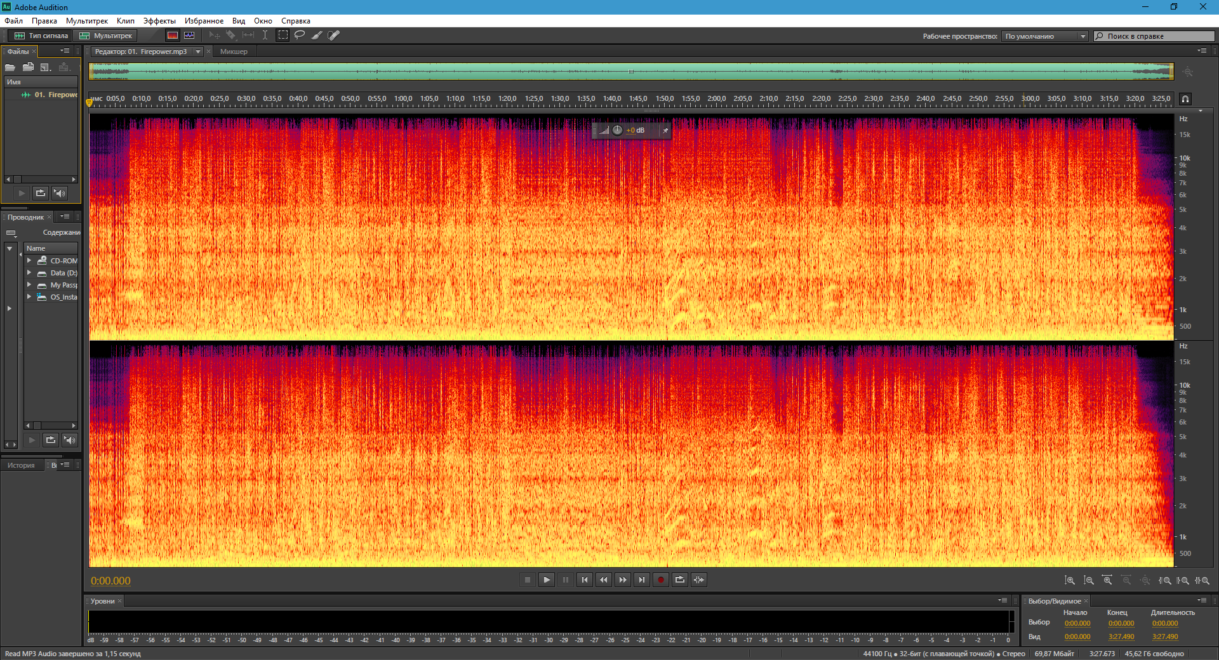Close the Файлы panel tab
This screenshot has height=660, width=1219.
(x=34, y=51)
